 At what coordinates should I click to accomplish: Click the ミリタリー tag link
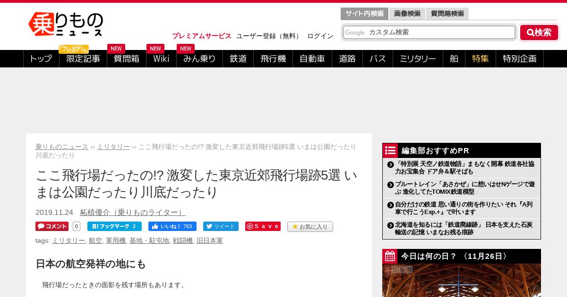click(x=69, y=240)
